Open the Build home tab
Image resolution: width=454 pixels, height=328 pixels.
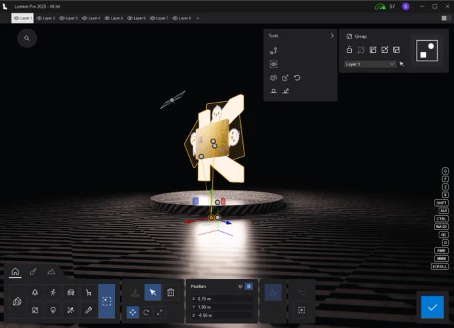click(x=15, y=271)
